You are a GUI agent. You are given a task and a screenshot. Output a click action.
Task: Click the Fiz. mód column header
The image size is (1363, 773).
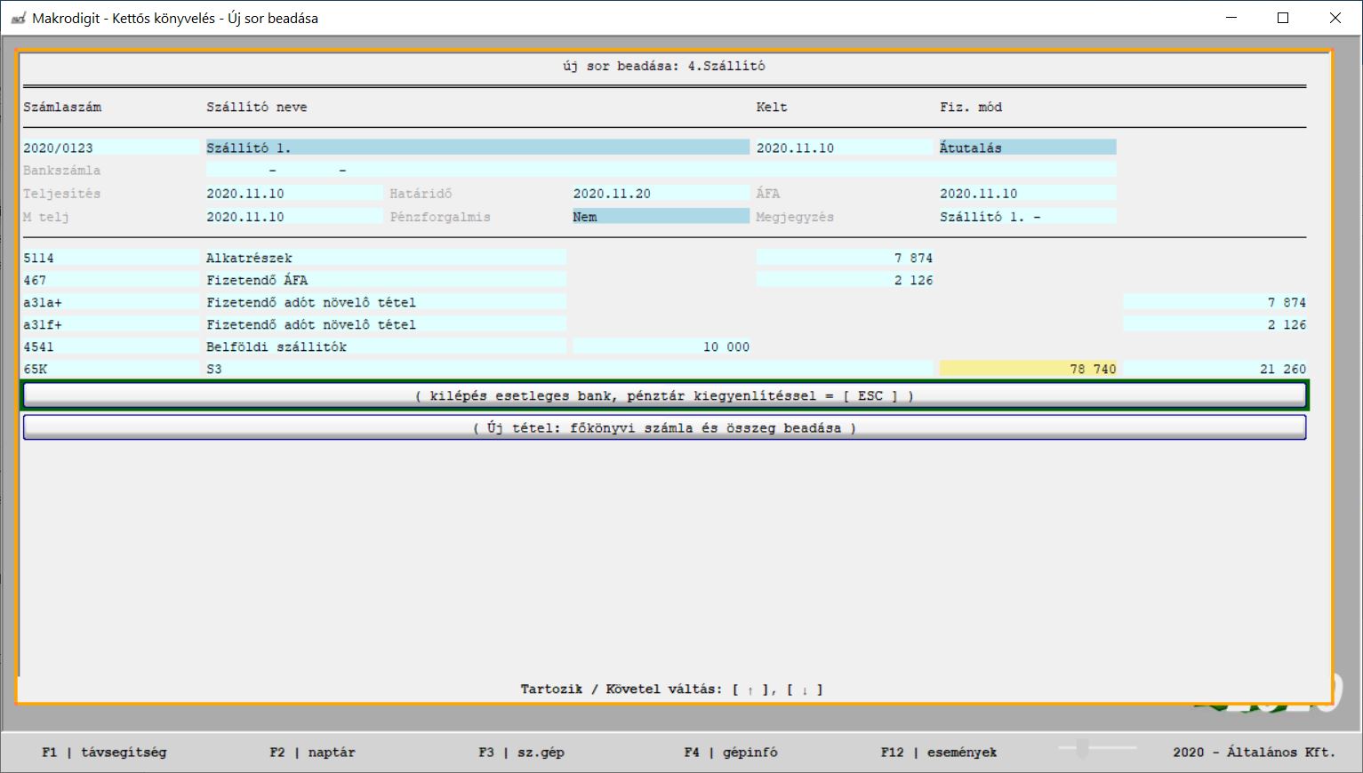[971, 107]
